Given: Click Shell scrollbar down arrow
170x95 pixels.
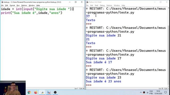Looking at the screenshot, I should tap(169, 86).
